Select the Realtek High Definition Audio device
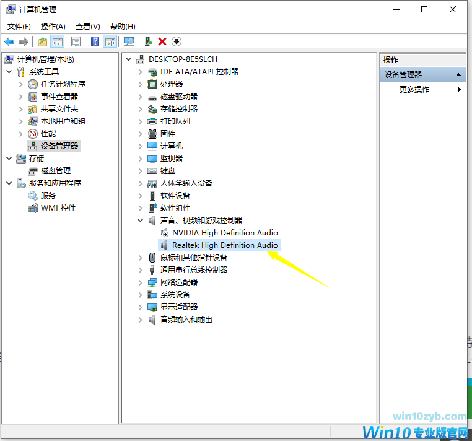Image resolution: width=472 pixels, height=441 pixels. (x=225, y=245)
